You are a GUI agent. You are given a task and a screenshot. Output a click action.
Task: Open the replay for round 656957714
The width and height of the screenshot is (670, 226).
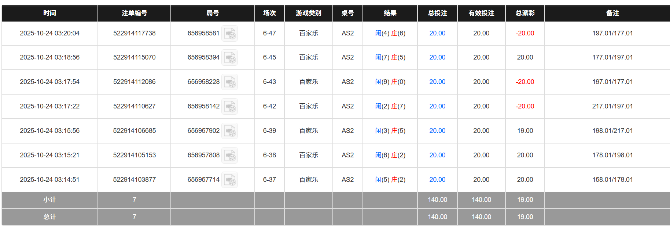(x=230, y=179)
